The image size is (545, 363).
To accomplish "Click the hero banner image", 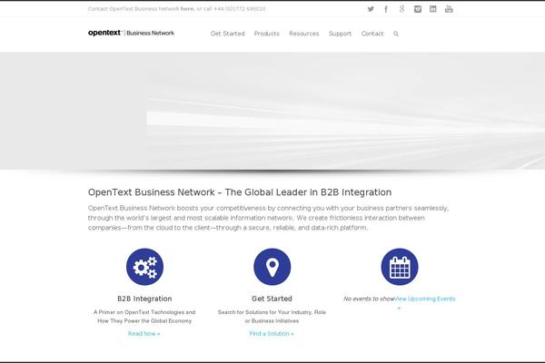I will (x=272, y=111).
